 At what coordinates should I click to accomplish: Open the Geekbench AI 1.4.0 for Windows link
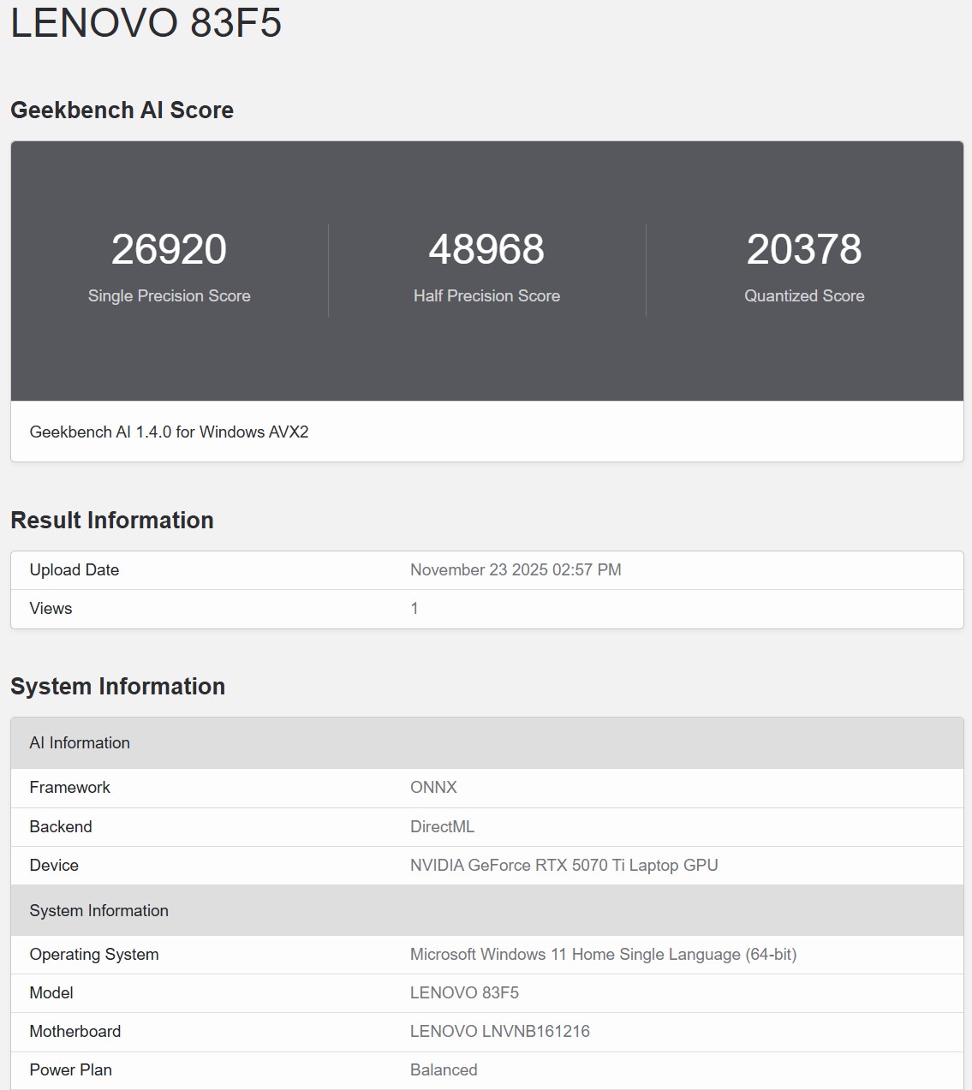[x=168, y=432]
